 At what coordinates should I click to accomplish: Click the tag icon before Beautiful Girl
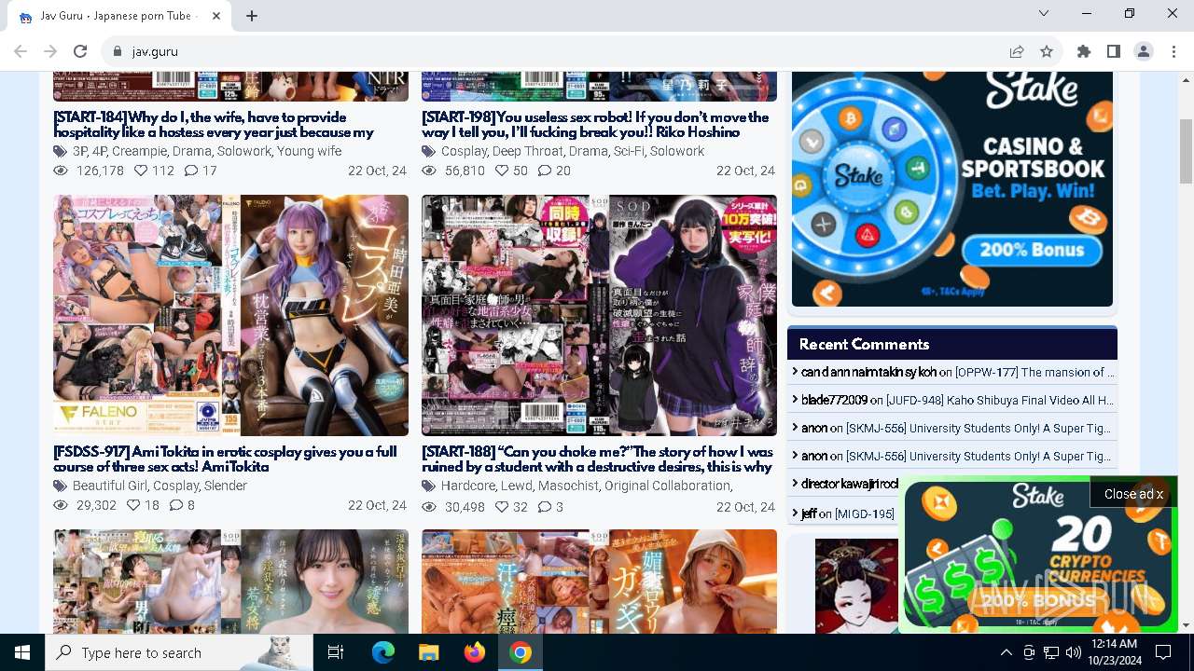coord(60,486)
